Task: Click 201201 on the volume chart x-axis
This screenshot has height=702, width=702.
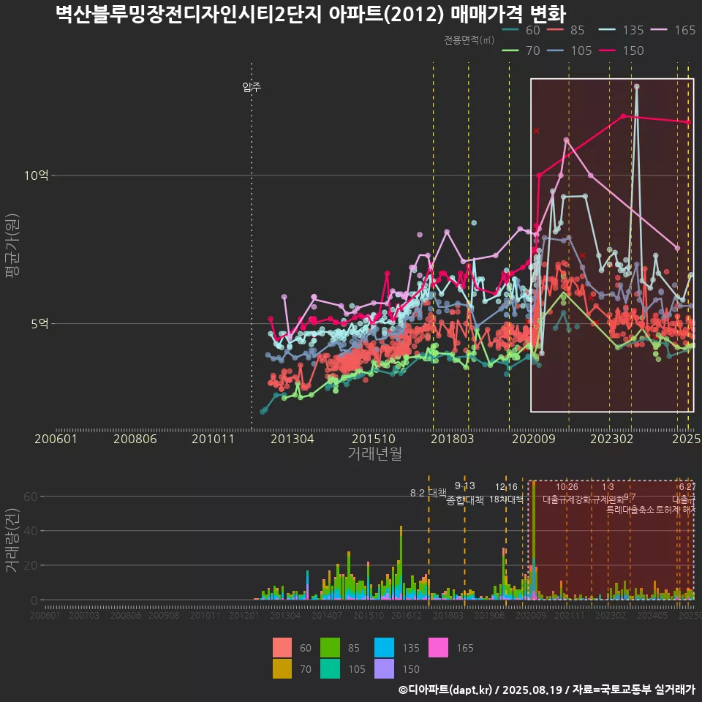Action: pyautogui.click(x=244, y=615)
